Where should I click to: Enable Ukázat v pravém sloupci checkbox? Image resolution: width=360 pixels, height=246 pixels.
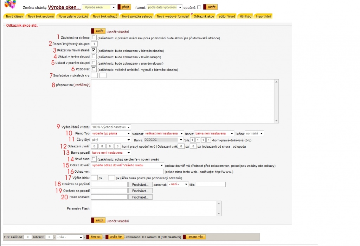point(94,62)
